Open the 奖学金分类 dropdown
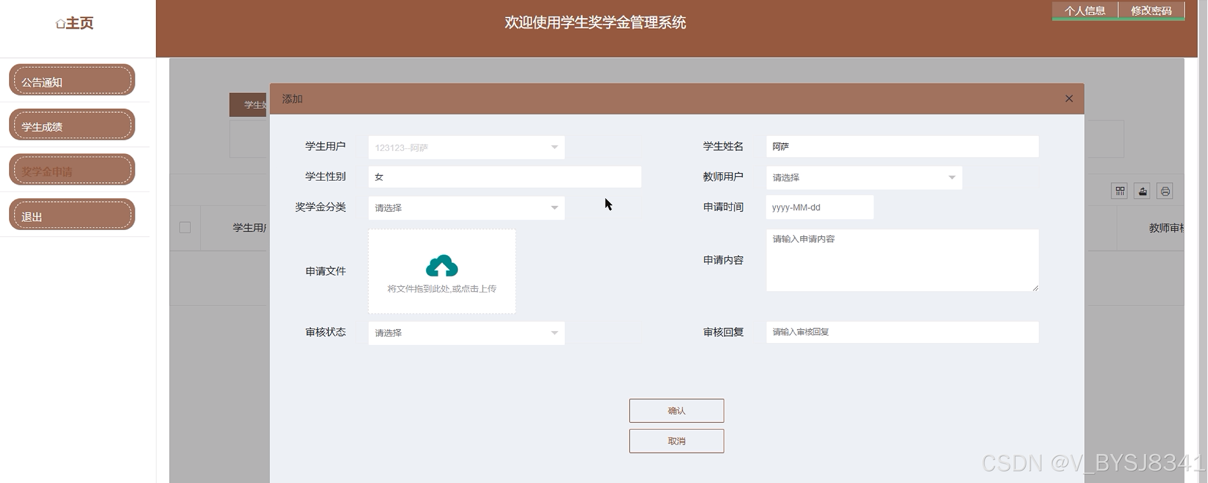1208x483 pixels. 466,208
